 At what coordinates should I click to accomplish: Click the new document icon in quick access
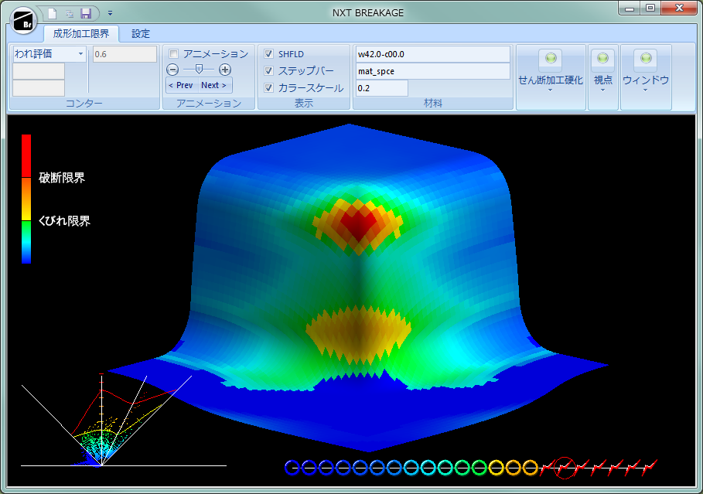coord(52,13)
